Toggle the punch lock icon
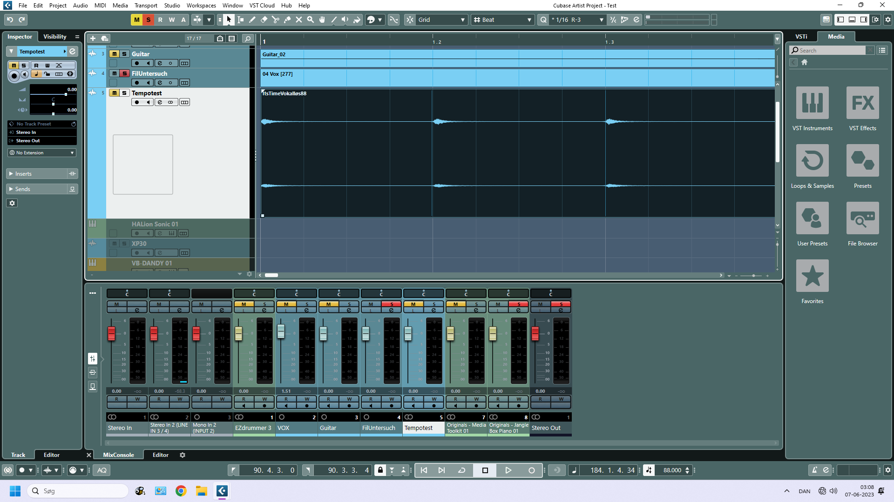This screenshot has width=894, height=502. click(380, 470)
